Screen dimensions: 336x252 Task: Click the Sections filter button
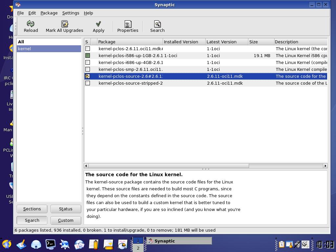(32, 209)
